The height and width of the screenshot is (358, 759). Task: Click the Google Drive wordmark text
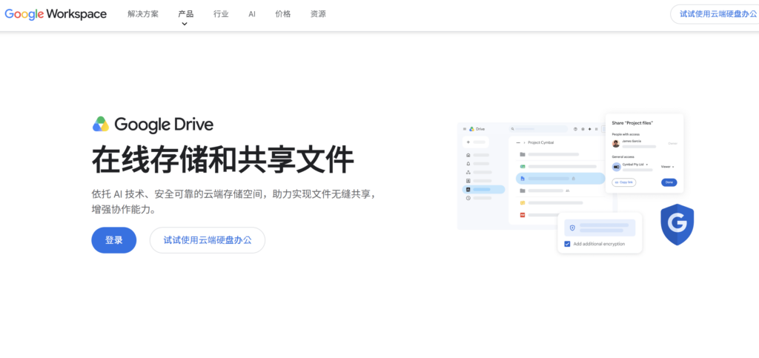164,125
